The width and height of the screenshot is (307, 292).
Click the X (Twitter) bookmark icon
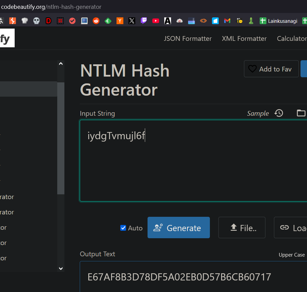point(132,21)
